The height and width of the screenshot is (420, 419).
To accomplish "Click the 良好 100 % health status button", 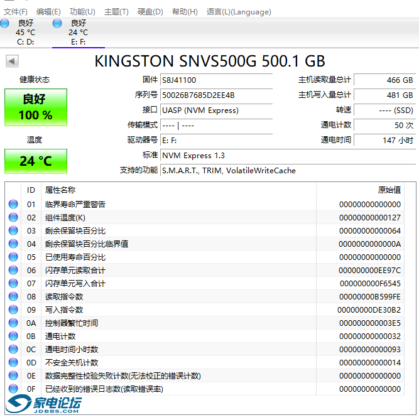I will tap(36, 107).
